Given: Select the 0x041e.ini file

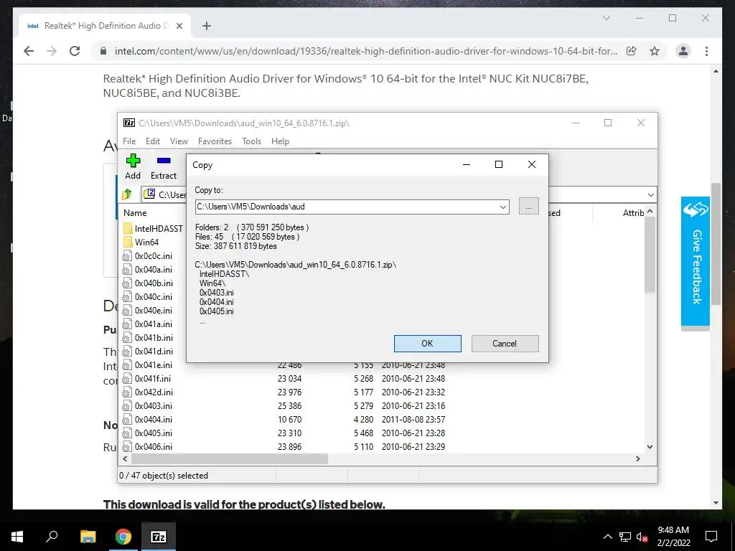Looking at the screenshot, I should tap(148, 364).
